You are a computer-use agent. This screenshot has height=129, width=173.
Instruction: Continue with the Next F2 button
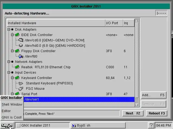pos(133,113)
